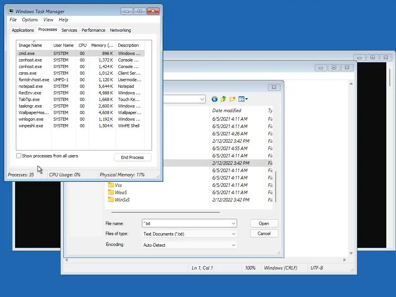Select the winlogon.exe process

pos(80,119)
